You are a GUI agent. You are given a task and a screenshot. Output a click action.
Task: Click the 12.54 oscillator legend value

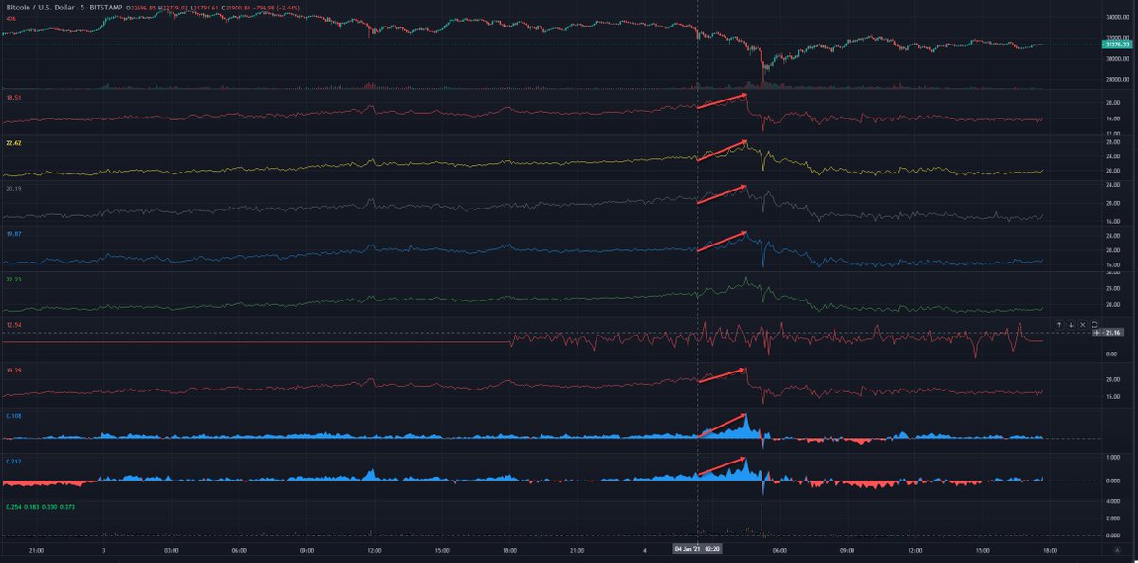(13, 323)
